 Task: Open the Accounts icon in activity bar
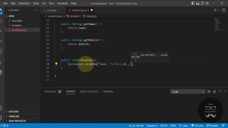pos(1,108)
